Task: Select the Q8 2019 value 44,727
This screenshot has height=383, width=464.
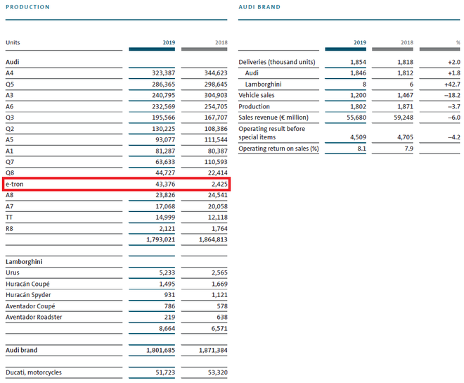Action: coord(165,172)
